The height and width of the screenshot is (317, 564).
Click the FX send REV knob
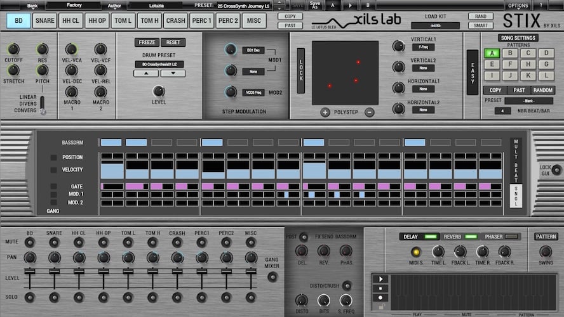323,251
